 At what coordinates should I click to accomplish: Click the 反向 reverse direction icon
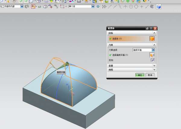pyautogui.click(x=153, y=60)
